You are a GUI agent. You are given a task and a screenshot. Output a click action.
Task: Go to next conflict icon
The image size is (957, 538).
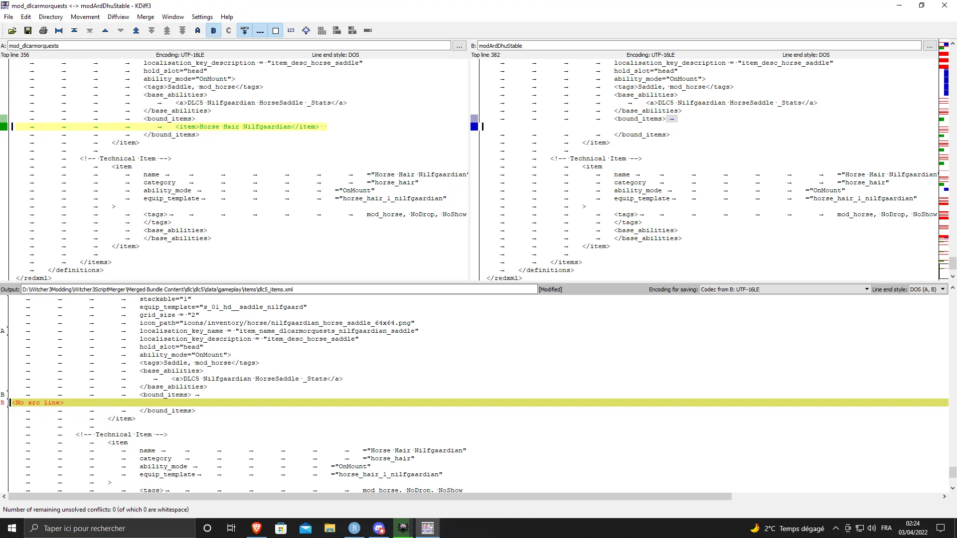pyautogui.click(x=152, y=30)
